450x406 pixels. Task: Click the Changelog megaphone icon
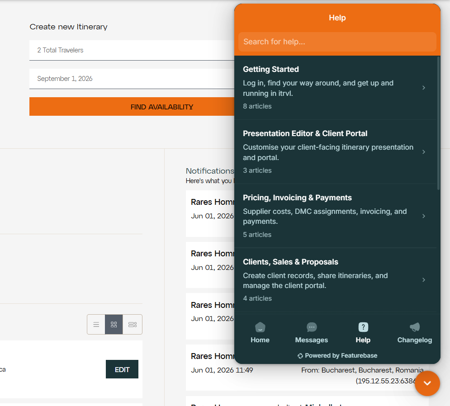[x=415, y=327]
